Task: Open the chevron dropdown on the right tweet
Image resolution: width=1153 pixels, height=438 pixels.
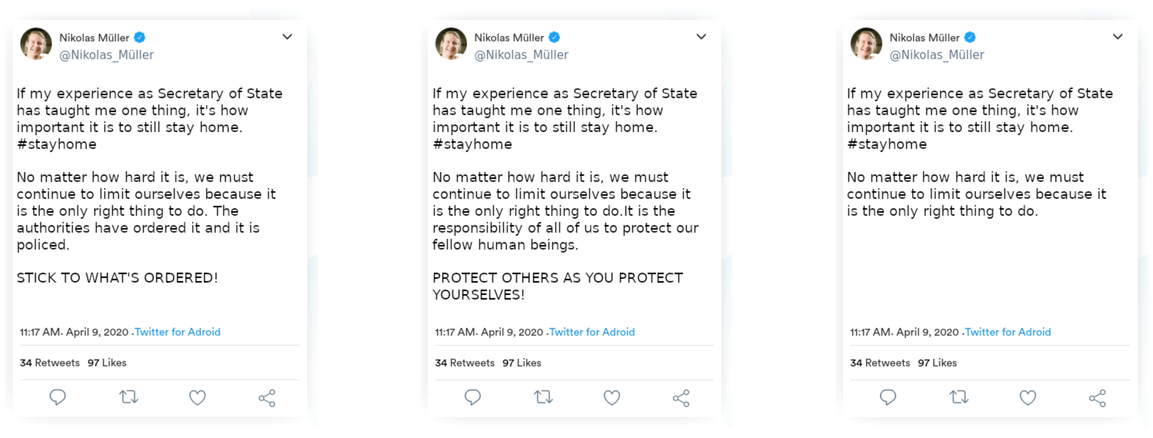Action: (x=1118, y=37)
